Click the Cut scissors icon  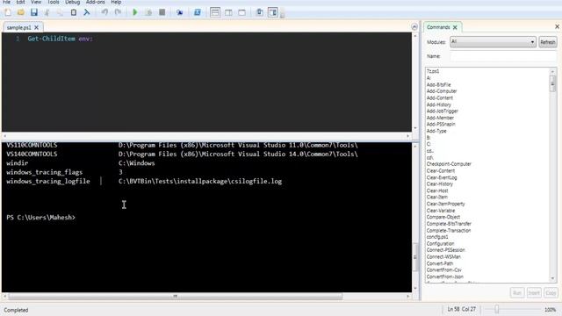(47, 12)
